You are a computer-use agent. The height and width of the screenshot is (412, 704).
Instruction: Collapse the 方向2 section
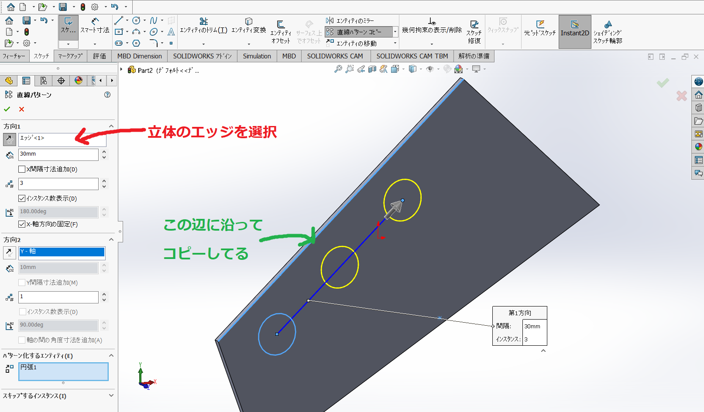tap(111, 240)
